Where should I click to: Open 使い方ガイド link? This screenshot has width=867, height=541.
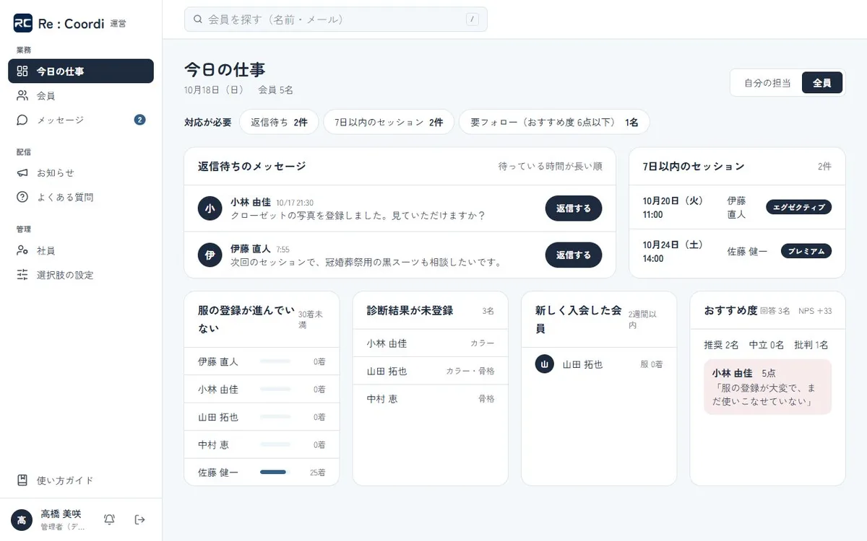(x=81, y=480)
